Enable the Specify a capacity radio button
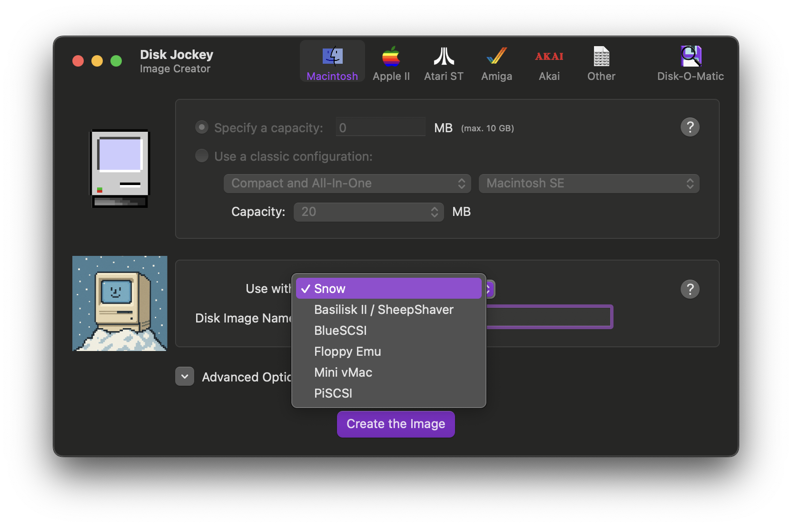 (x=202, y=127)
